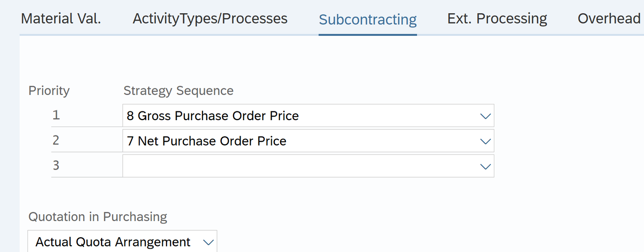
Task: Open the empty priority 3 dropdown arrow
Action: tap(485, 166)
